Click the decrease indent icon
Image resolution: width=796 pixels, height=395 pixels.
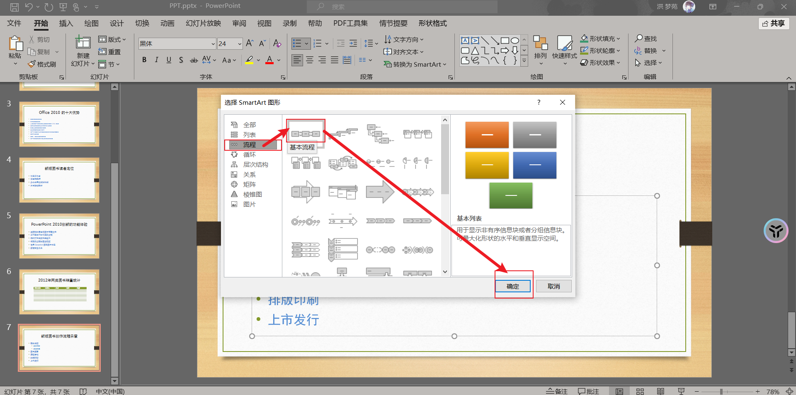[x=341, y=43]
